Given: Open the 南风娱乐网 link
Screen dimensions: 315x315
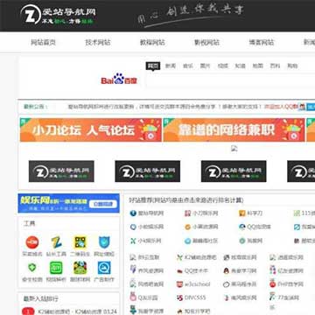Looking at the screenshot, I should (244, 297).
